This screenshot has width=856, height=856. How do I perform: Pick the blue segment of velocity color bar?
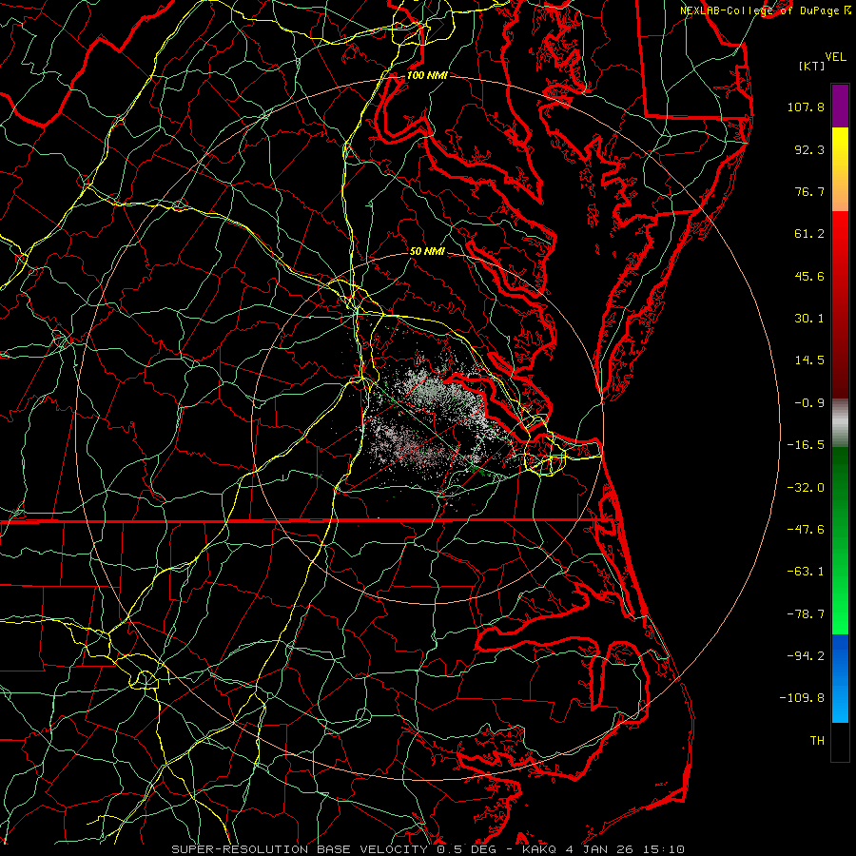coord(840,678)
